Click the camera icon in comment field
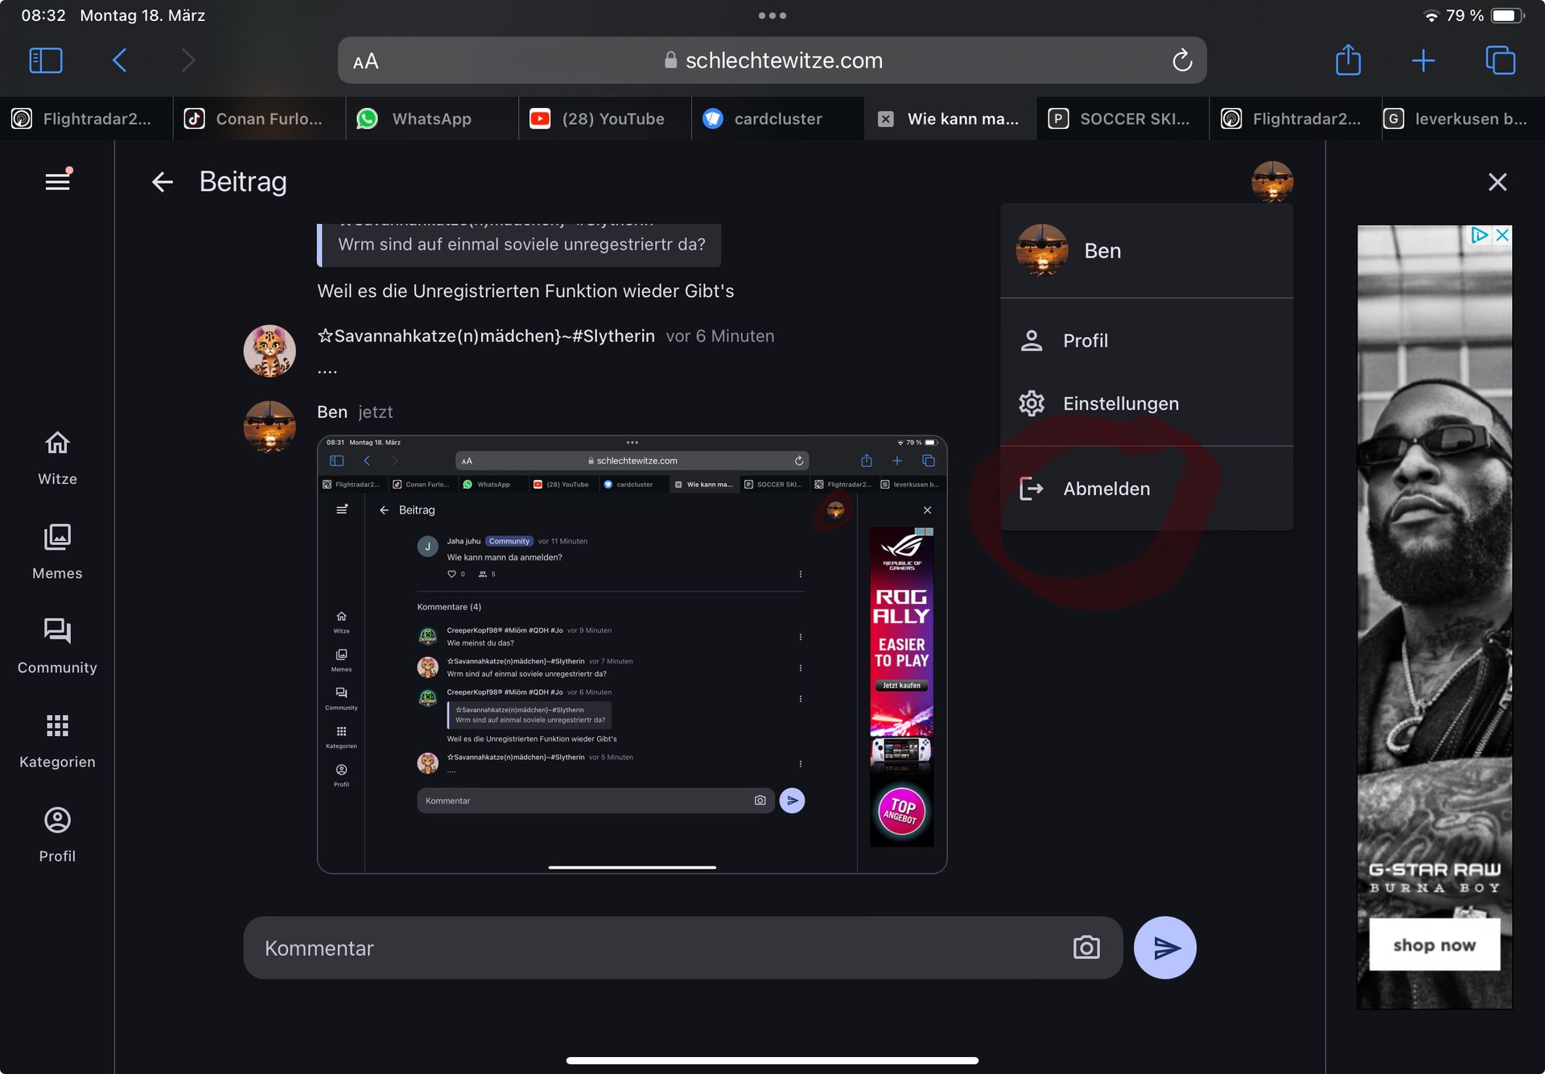The image size is (1545, 1074). [1086, 948]
